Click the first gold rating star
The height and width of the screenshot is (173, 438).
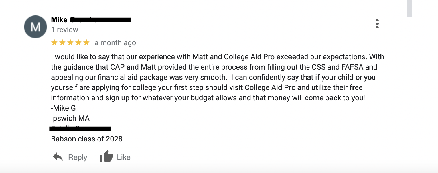(54, 43)
